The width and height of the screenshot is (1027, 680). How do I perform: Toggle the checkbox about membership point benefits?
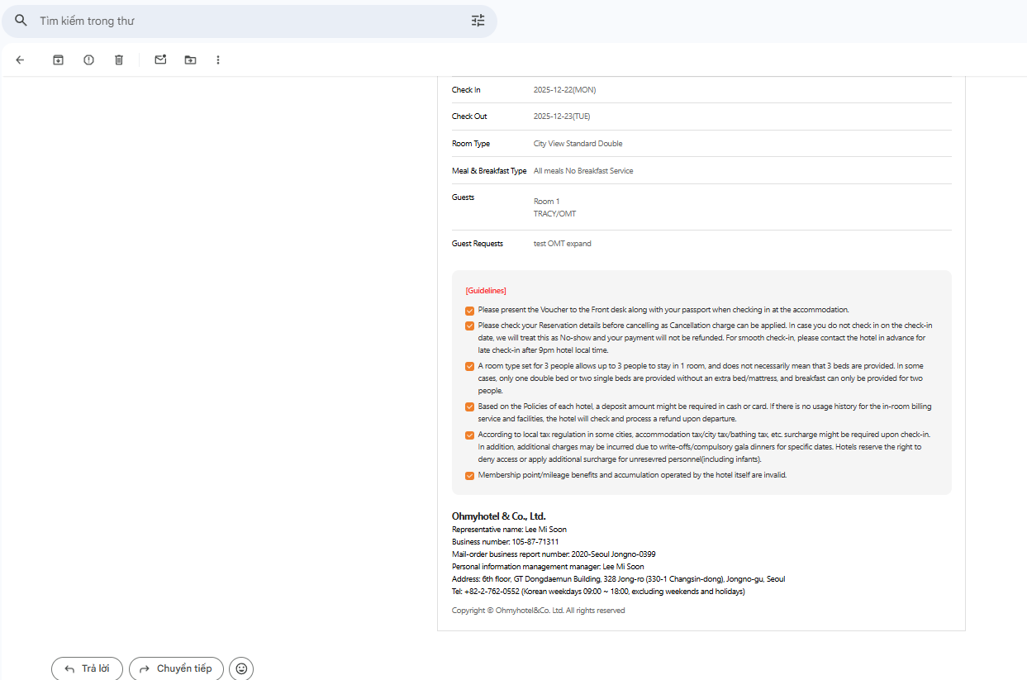[469, 476]
